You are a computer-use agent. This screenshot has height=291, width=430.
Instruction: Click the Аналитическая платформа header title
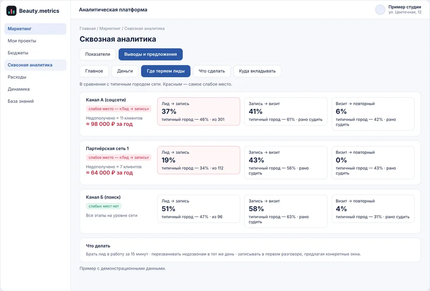tap(113, 10)
